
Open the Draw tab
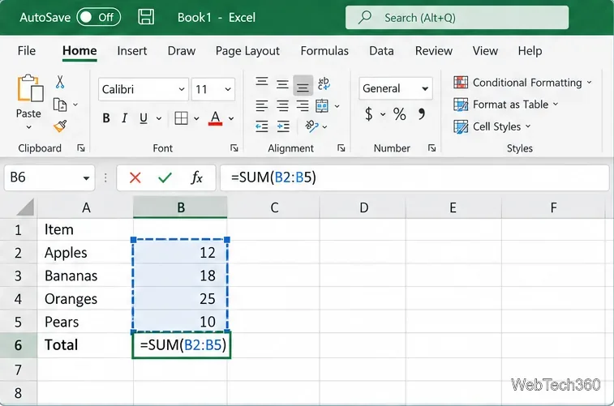coord(182,51)
